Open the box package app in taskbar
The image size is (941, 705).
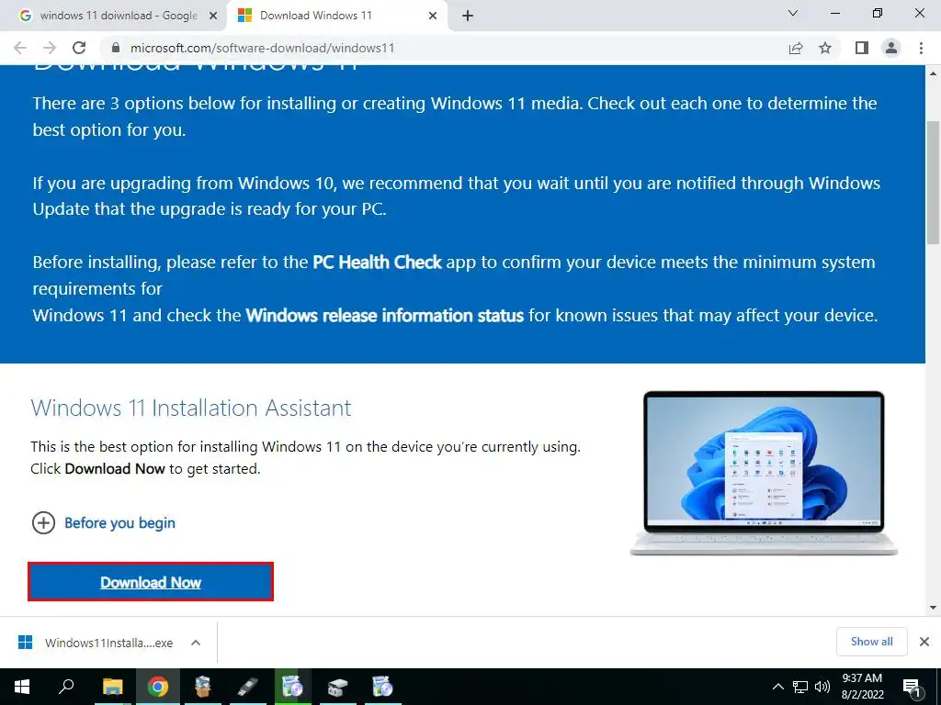point(203,687)
